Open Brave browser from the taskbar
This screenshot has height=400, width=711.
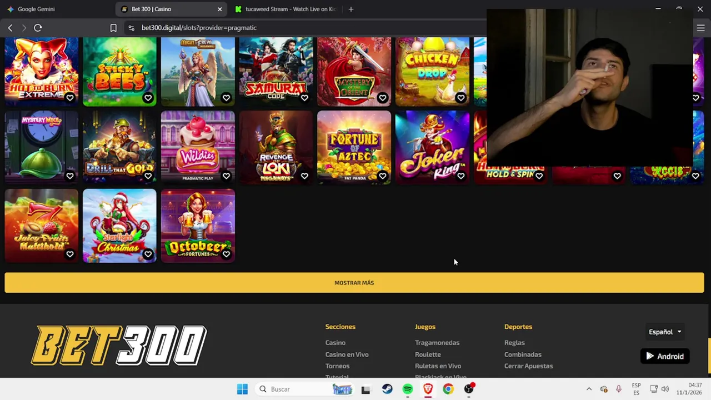coord(428,389)
